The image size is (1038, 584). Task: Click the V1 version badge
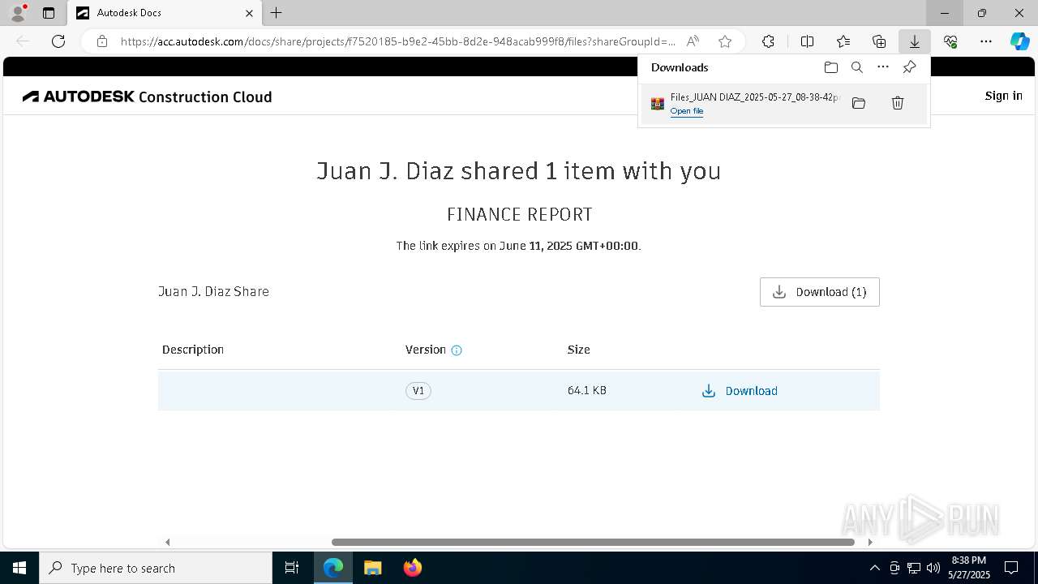coord(418,391)
